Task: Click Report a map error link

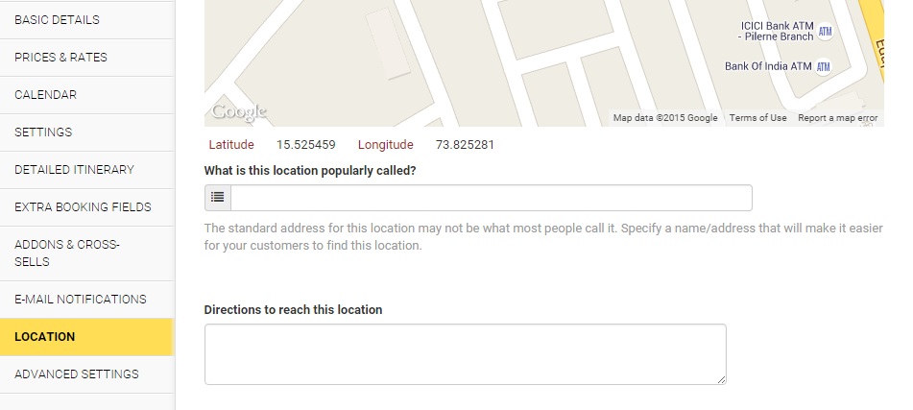Action: coord(837,118)
